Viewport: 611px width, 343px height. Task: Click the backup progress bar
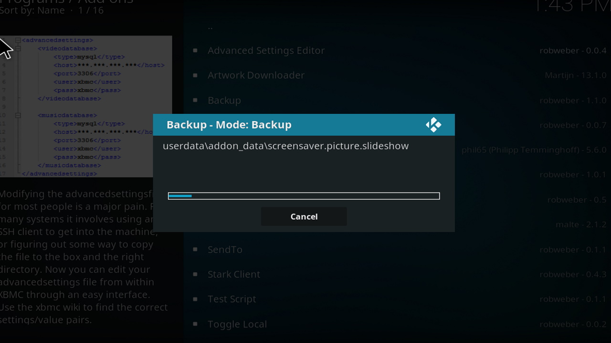click(x=304, y=196)
